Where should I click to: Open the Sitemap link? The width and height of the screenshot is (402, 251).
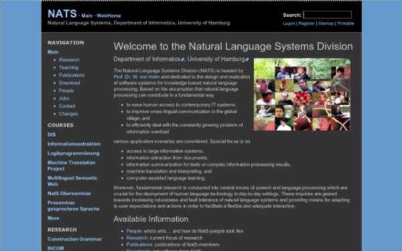click(x=326, y=23)
